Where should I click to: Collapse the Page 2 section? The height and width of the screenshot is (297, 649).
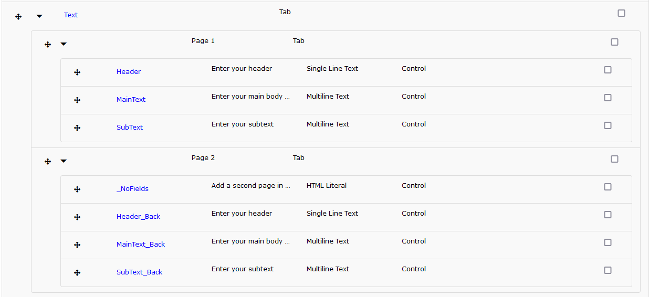pyautogui.click(x=64, y=161)
